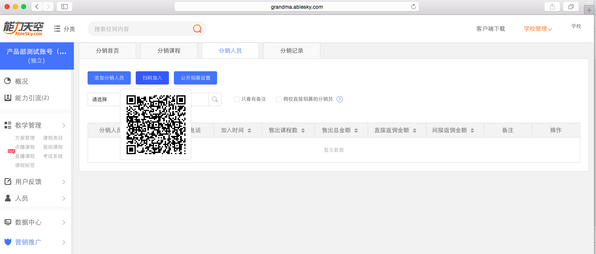
Task: Click 公开招募设置 button
Action: coord(195,78)
